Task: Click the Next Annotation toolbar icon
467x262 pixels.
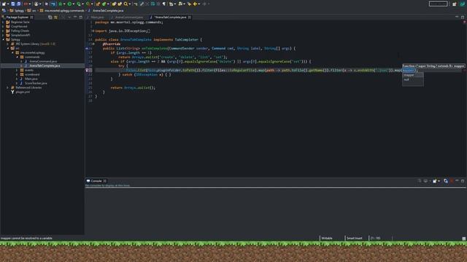Action: 171,4
